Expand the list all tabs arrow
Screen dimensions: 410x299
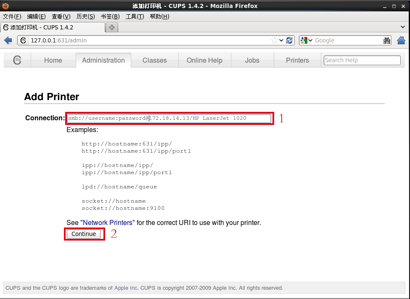[x=403, y=27]
